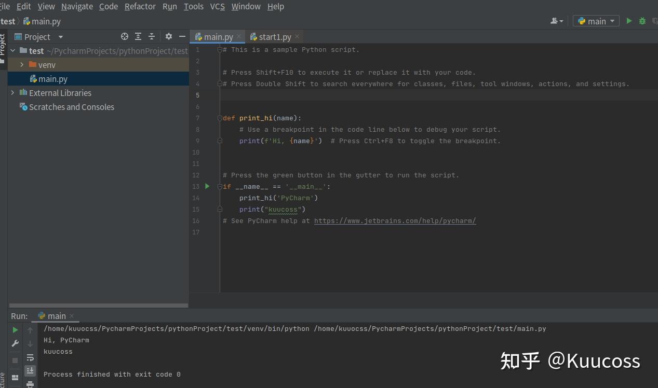Start the Debug session with bug icon
658x388 pixels.
(x=641, y=21)
